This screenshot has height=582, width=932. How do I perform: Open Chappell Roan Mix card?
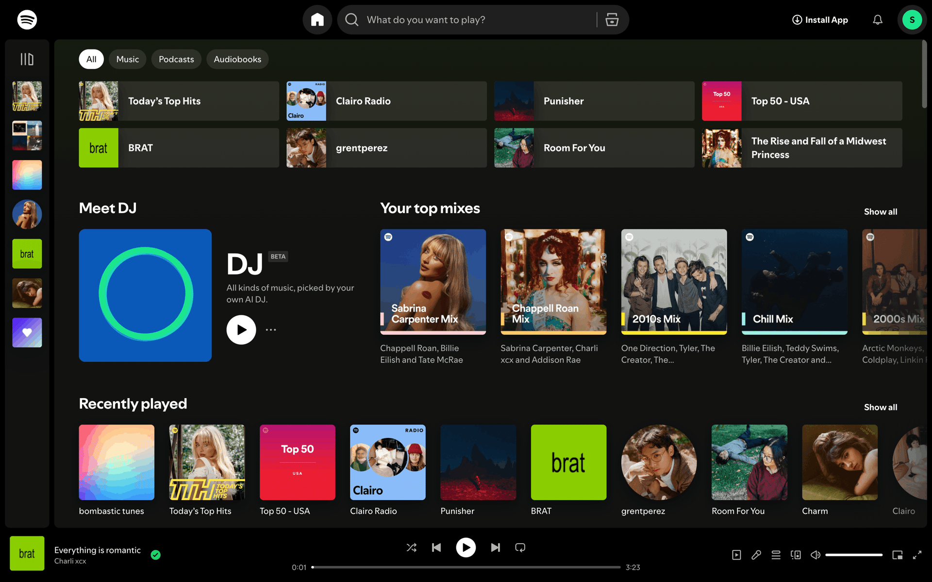553,297
